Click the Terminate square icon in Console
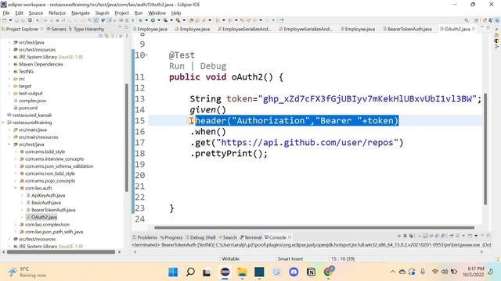Viewport: 501px width, 281px height. (x=398, y=236)
